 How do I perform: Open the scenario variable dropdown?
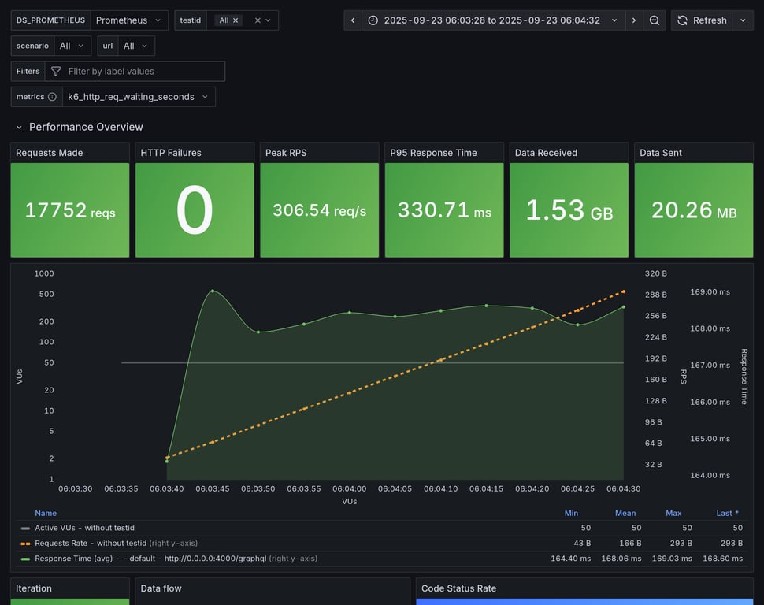[71, 46]
